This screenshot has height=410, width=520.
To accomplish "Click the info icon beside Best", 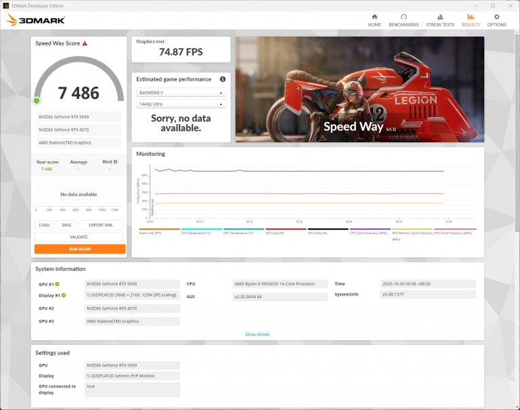I will [115, 162].
